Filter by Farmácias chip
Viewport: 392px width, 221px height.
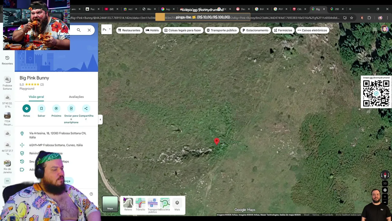click(283, 30)
